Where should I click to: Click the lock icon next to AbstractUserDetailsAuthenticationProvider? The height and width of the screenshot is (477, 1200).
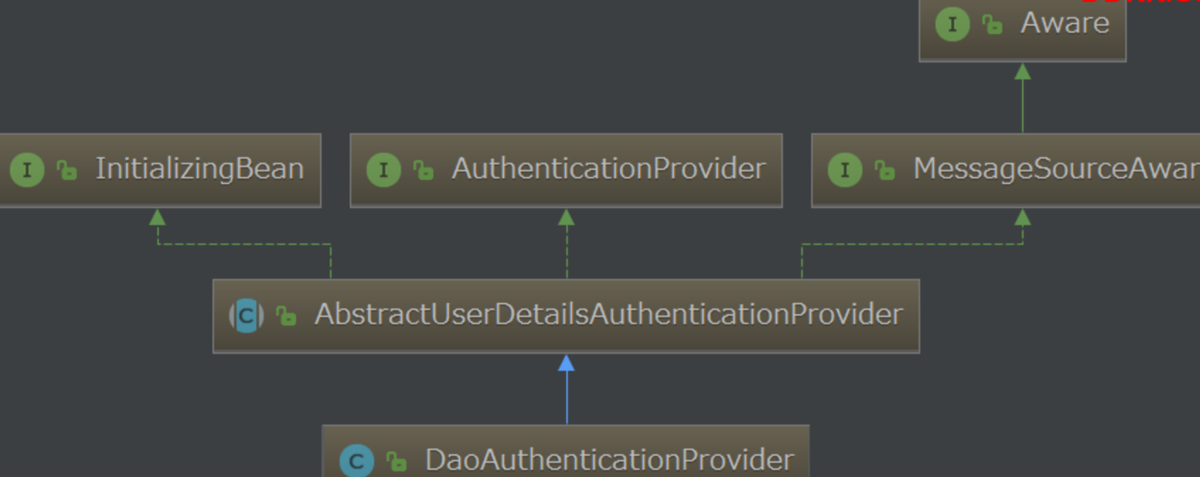[286, 315]
